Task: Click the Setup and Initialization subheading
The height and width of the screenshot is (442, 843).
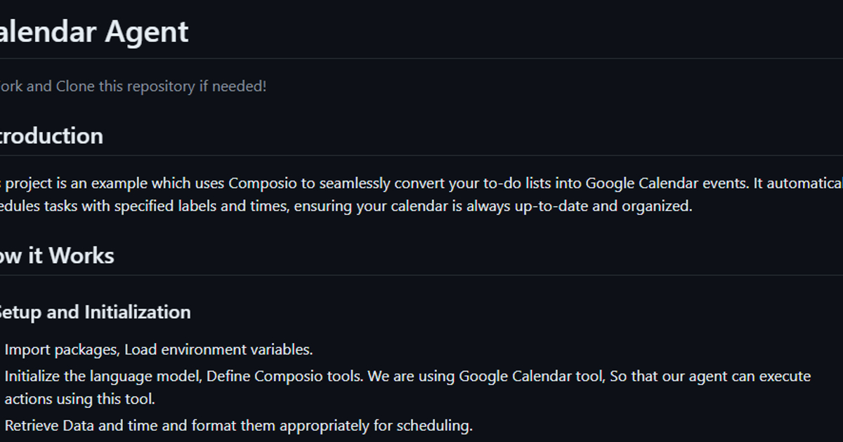Action: pyautogui.click(x=93, y=312)
